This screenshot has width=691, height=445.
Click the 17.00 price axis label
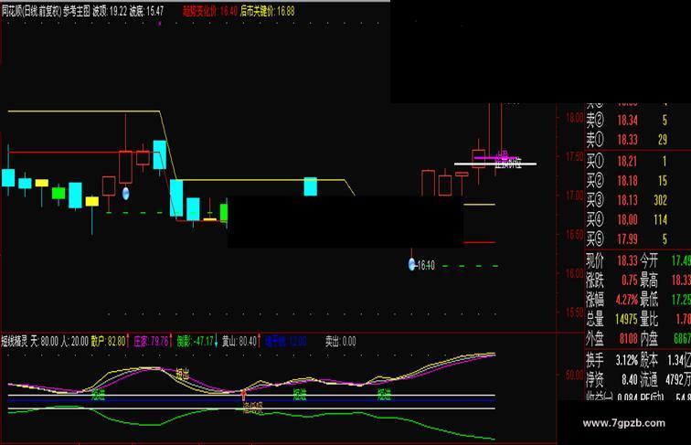(575, 195)
